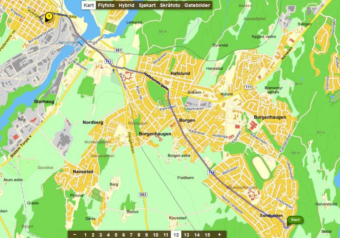340x238 pixels.
Task: Click the Lerkerød label
Action: pyautogui.click(x=134, y=22)
